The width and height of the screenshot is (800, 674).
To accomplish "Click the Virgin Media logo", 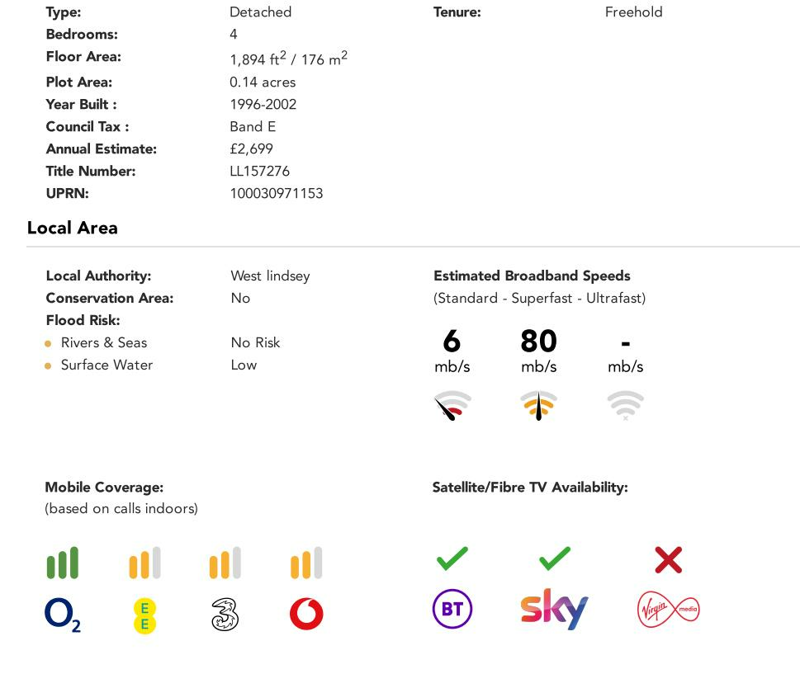I will (x=668, y=610).
